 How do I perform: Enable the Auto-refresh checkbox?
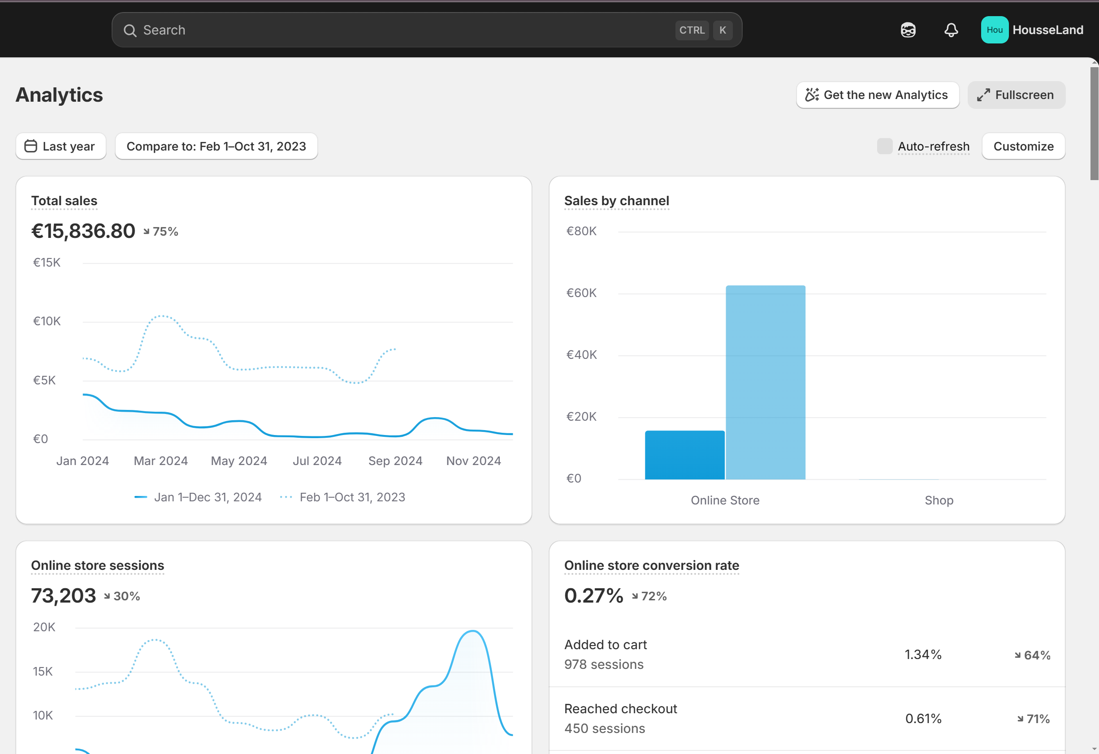(884, 146)
